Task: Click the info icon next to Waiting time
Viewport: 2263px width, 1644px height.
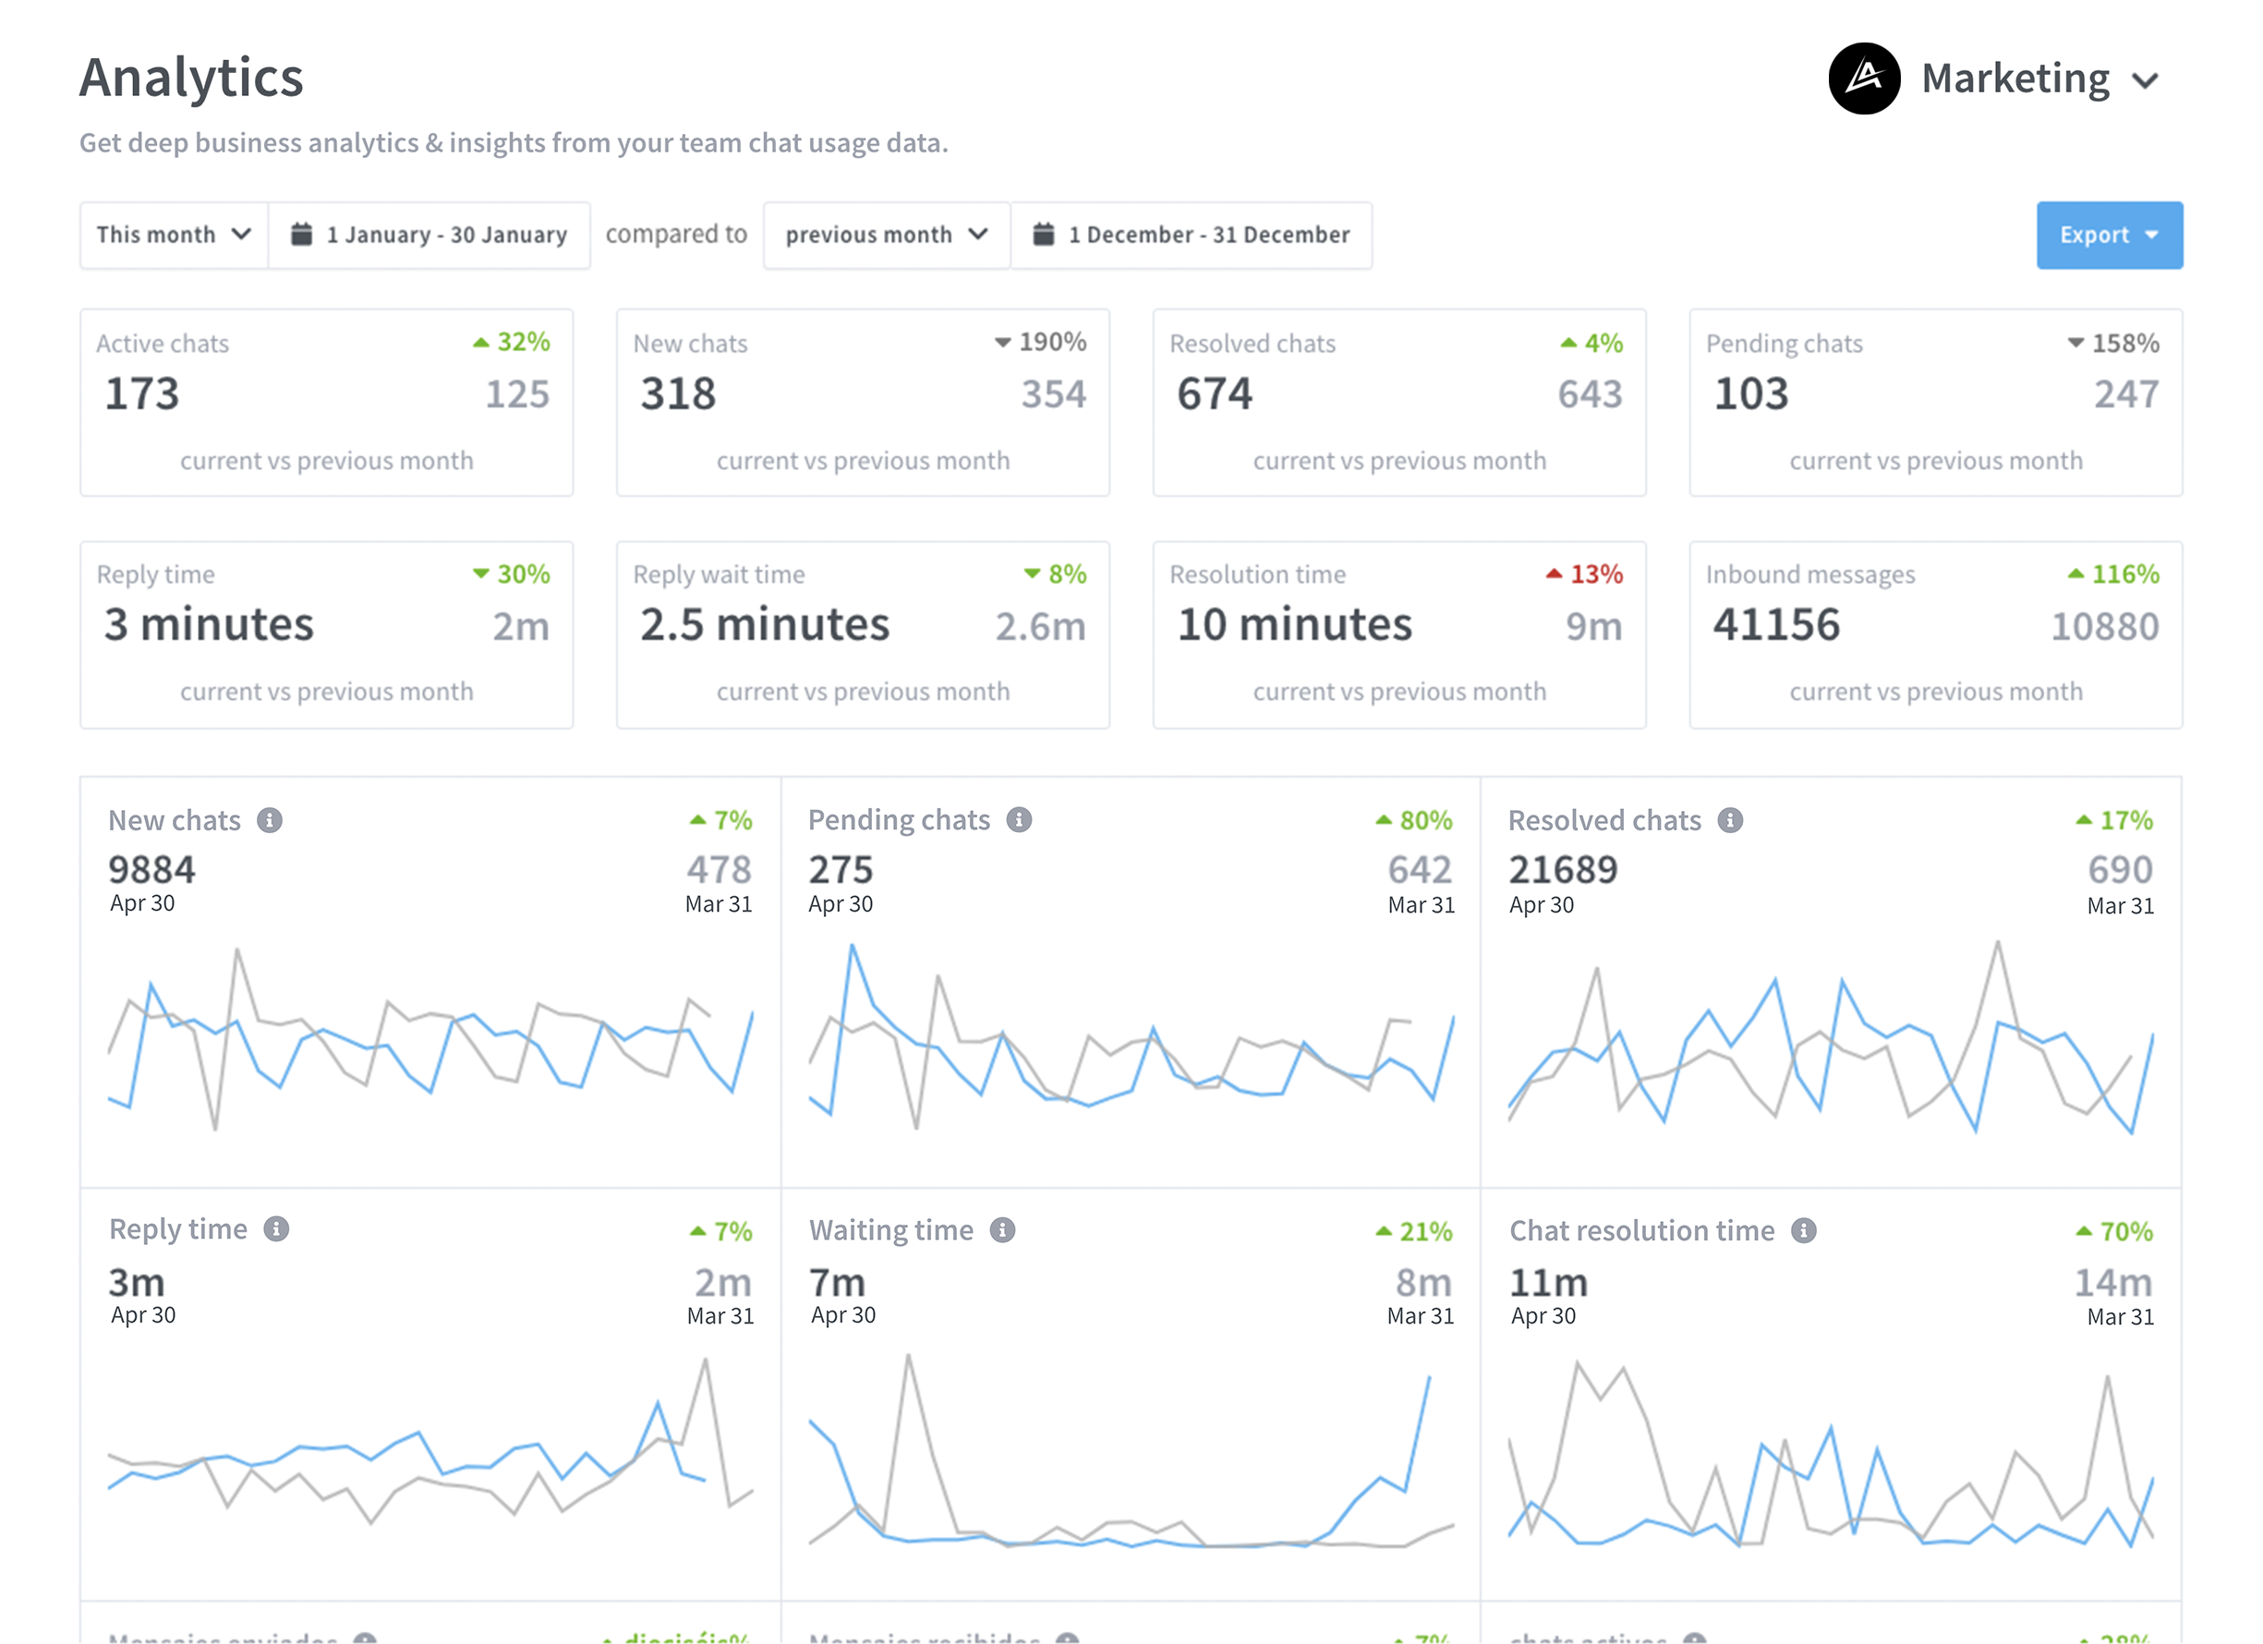Action: coord(1003,1230)
